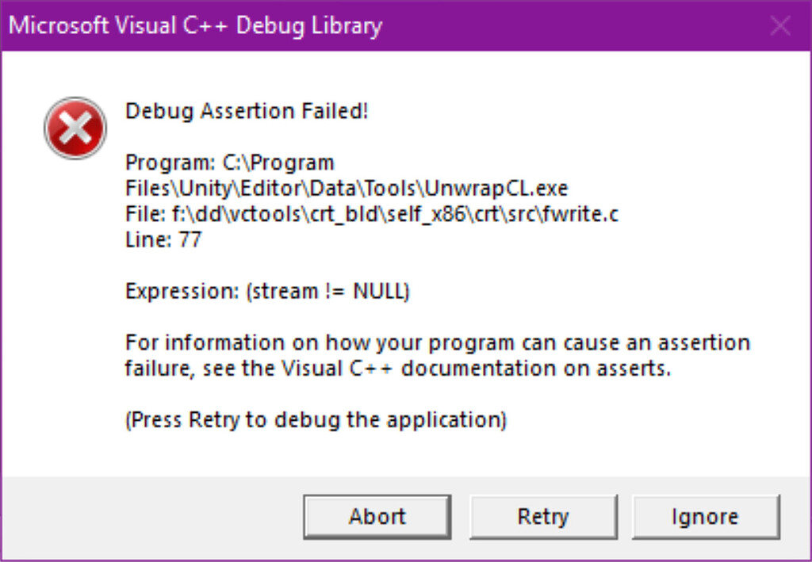
Task: Close the Debug Library dialog
Action: [x=780, y=25]
